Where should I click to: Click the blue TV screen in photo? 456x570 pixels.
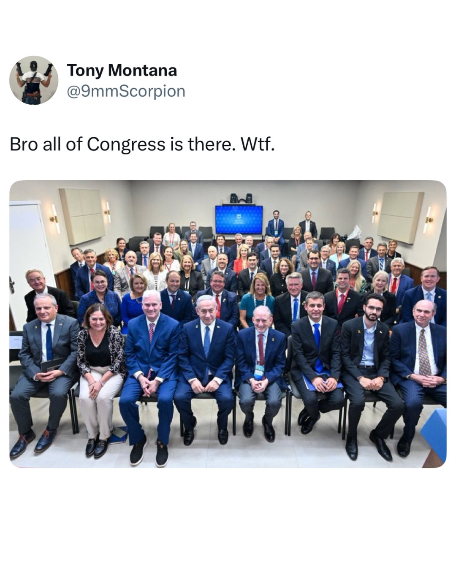pos(239,219)
